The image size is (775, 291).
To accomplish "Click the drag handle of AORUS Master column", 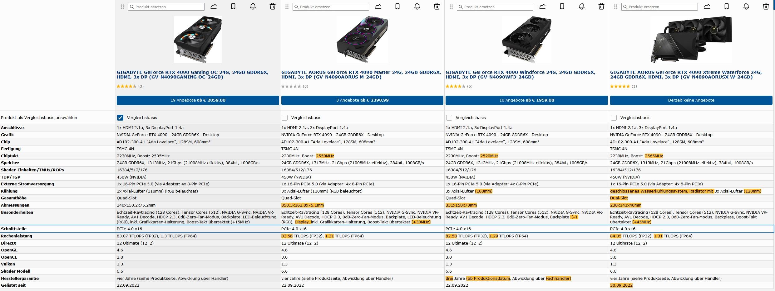I will [x=287, y=7].
